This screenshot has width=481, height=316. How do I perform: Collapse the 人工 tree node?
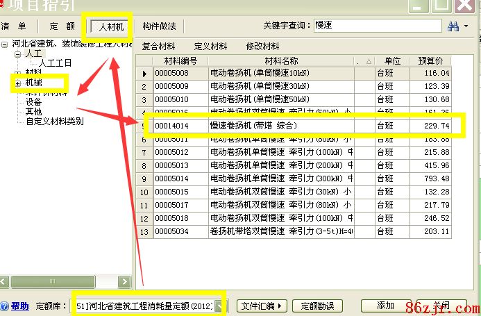[17, 53]
